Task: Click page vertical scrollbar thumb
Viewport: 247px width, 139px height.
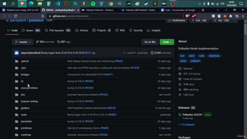Action: tap(245, 29)
